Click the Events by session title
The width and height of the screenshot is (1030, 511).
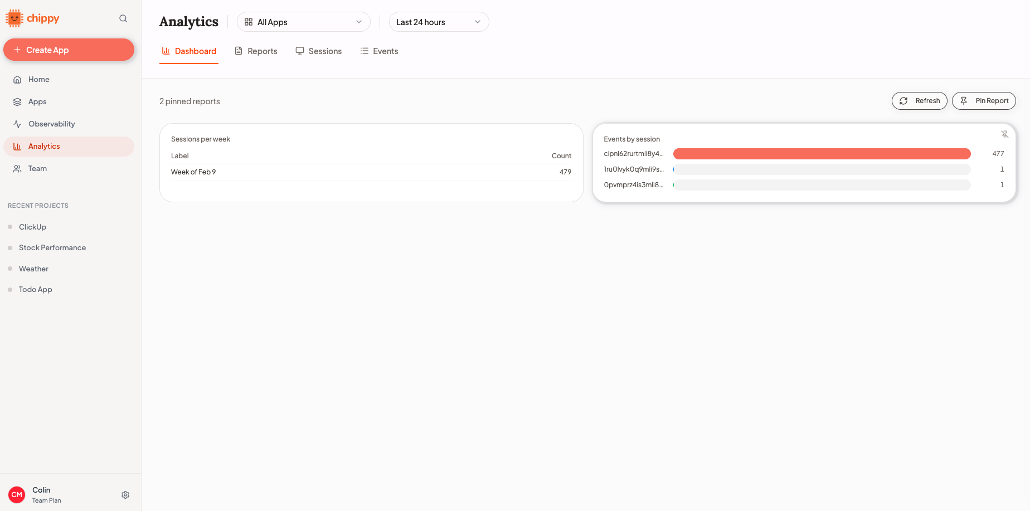click(631, 139)
